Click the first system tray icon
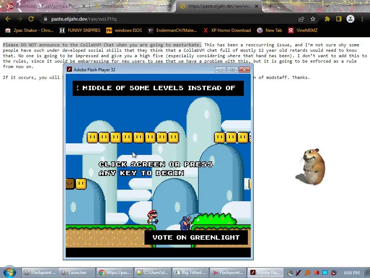The height and width of the screenshot is (278, 370). (290, 273)
